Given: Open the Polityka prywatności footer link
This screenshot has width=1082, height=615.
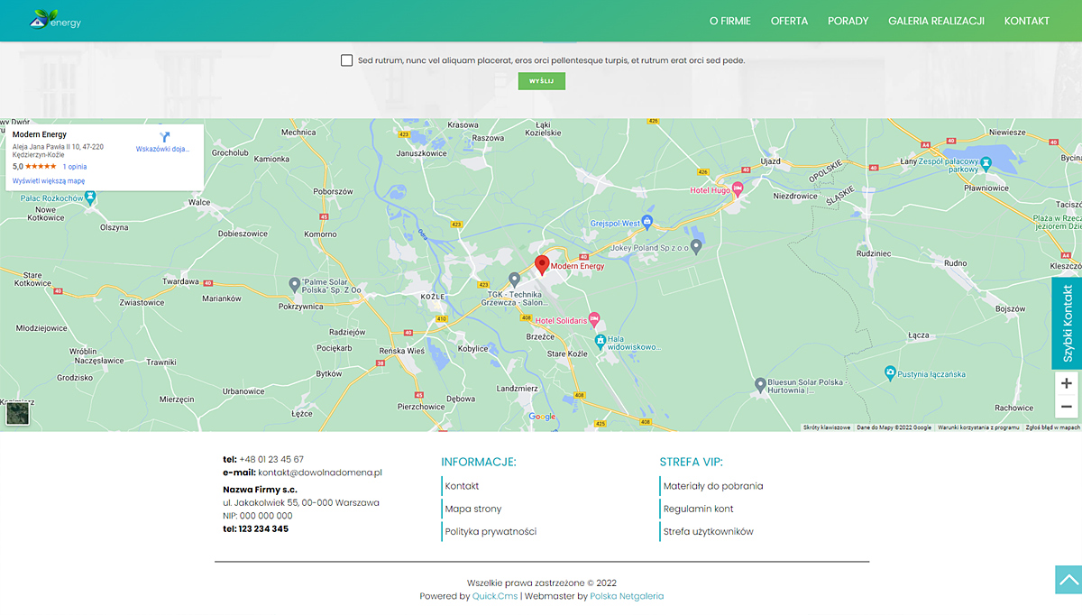Looking at the screenshot, I should pos(491,531).
